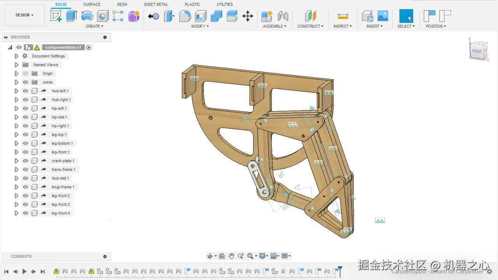Select the Pan hand tool
Screen dimensions: 498x280
(x=231, y=256)
